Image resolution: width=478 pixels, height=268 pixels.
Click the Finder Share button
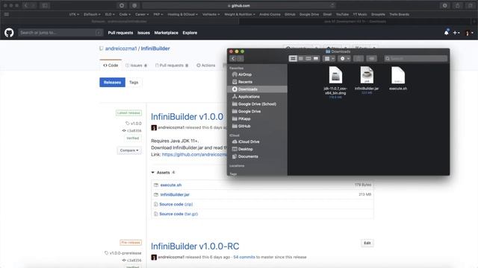[358, 59]
